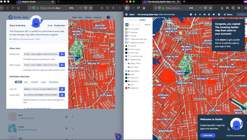Image resolution: width=247 pixels, height=140 pixels.
Task: Click the Publish button in style editor
Action: (x=242, y=15)
